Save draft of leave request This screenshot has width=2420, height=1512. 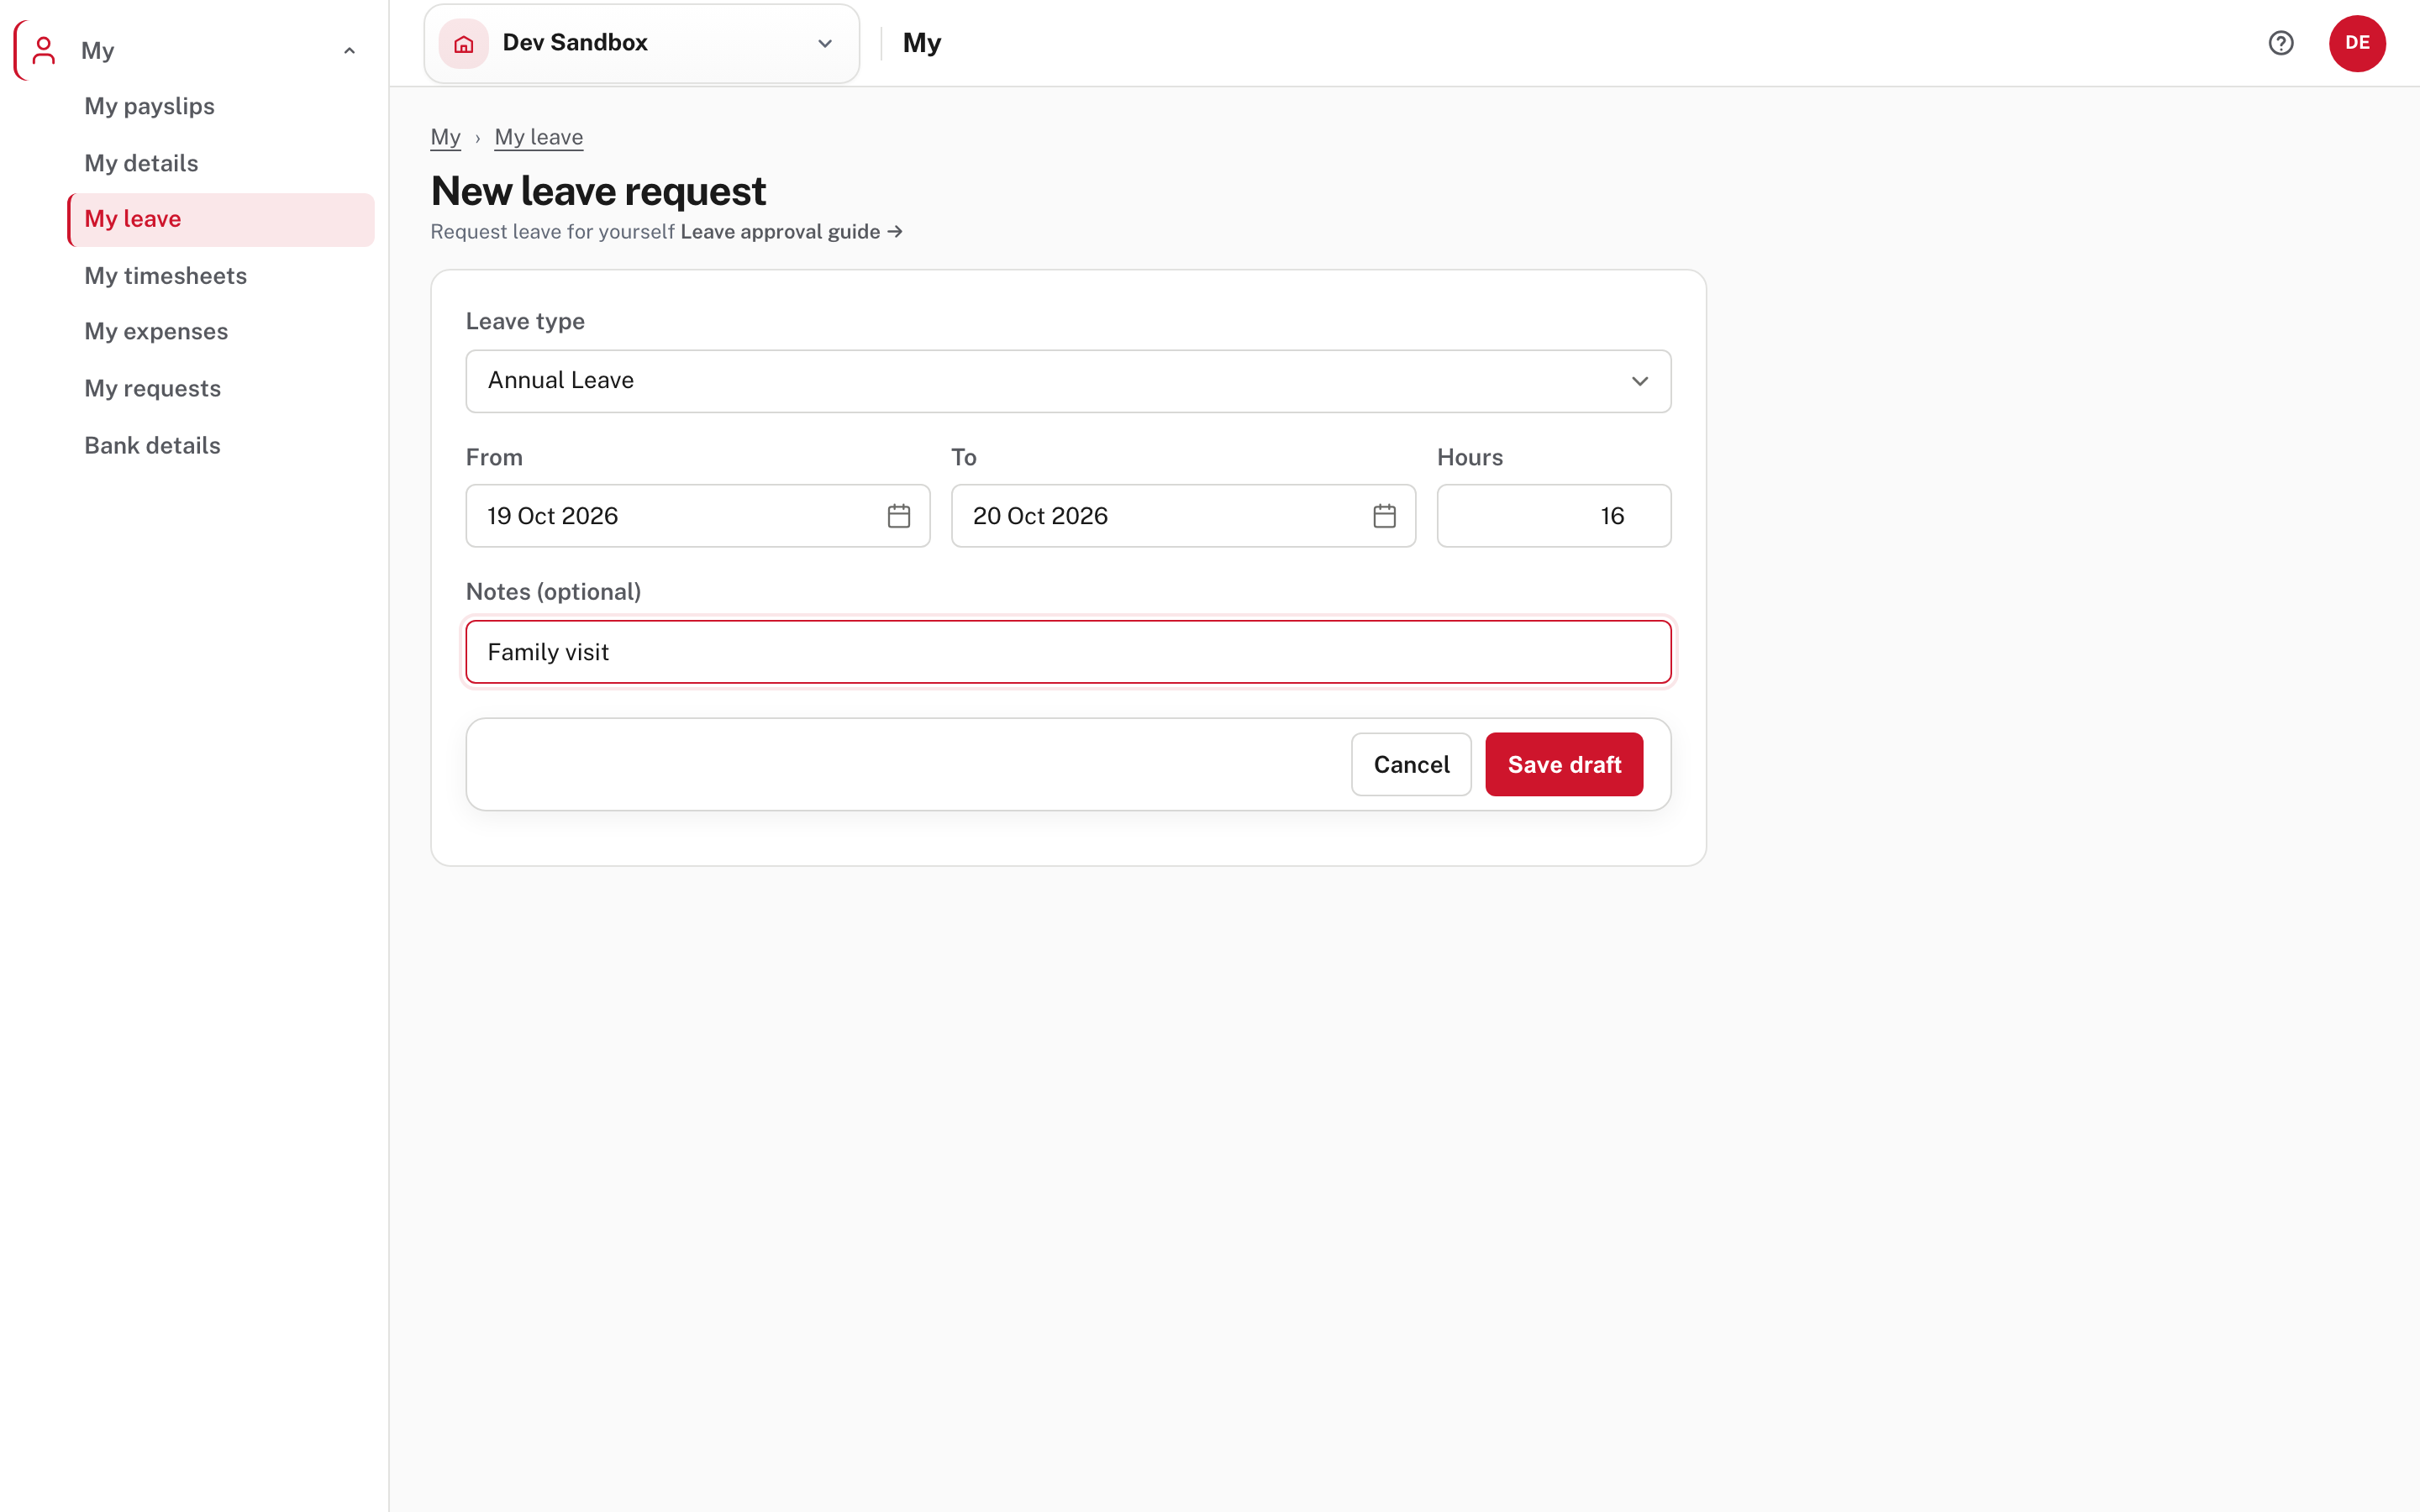(x=1564, y=764)
